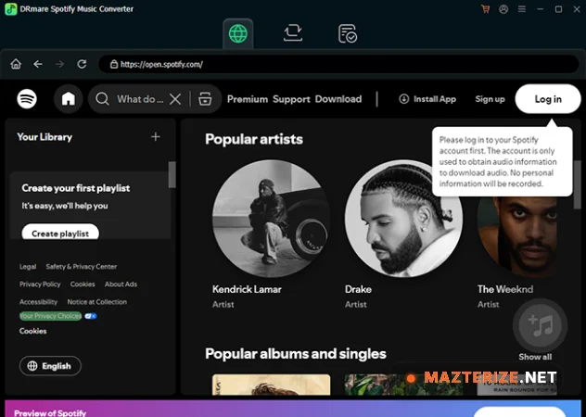Click the Drake name

coord(358,289)
